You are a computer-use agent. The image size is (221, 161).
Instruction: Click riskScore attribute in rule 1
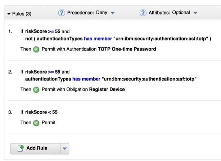[x=36, y=31]
